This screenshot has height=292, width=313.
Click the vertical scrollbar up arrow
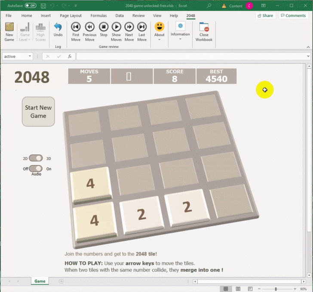(x=309, y=66)
